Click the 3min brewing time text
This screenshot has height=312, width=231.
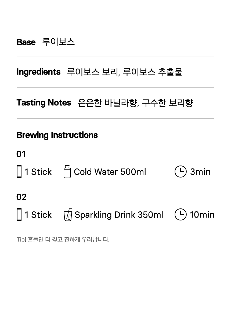click(x=200, y=172)
